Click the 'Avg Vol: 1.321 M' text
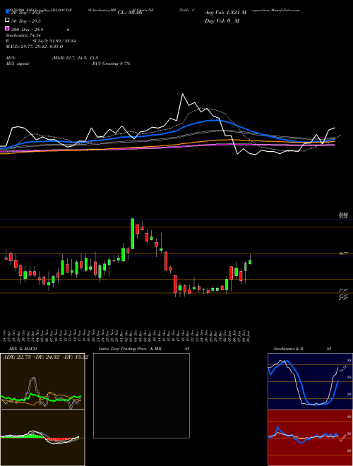The image size is (353, 466). click(225, 13)
